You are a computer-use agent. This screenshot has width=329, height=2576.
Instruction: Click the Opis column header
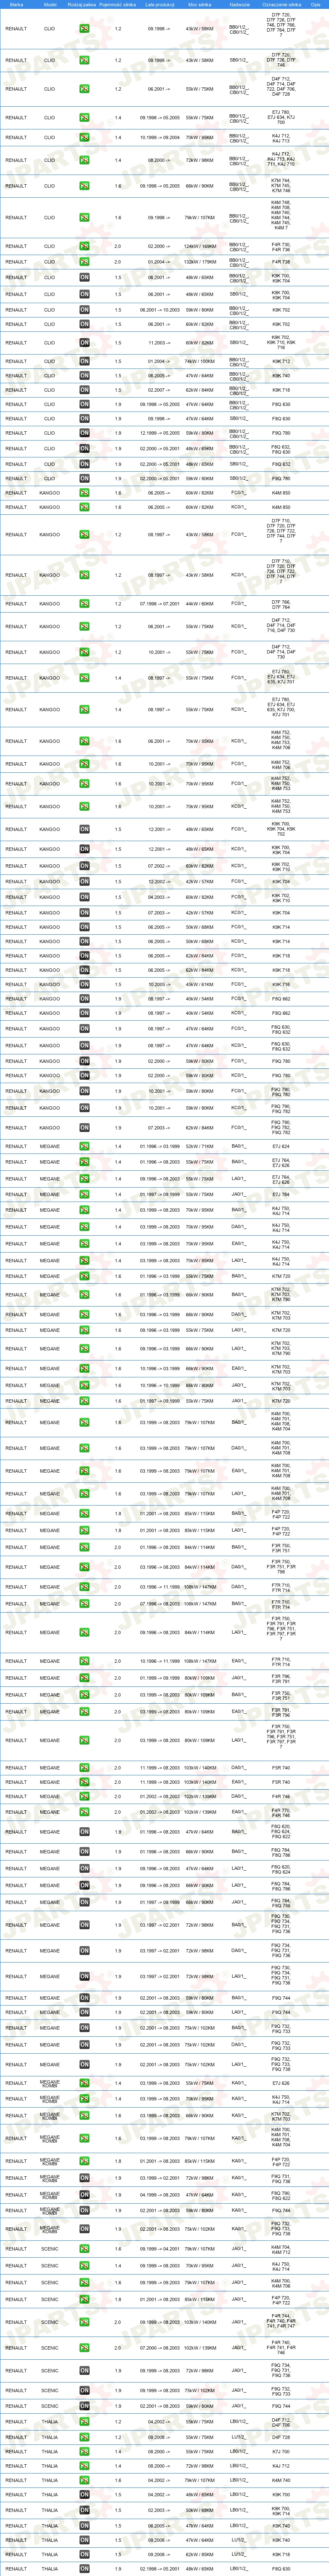[x=315, y=5]
